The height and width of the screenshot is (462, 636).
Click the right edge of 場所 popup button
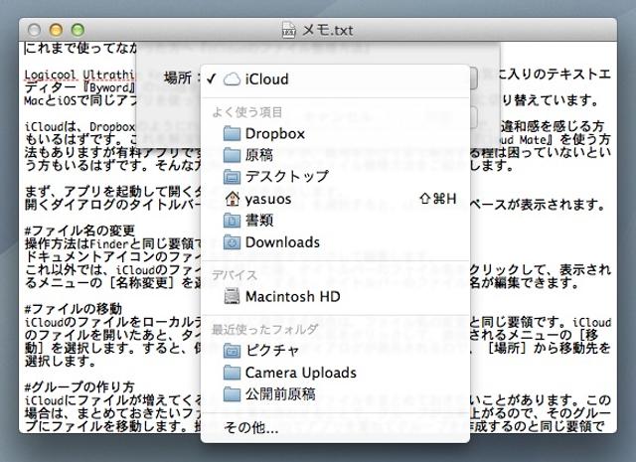coord(475,78)
